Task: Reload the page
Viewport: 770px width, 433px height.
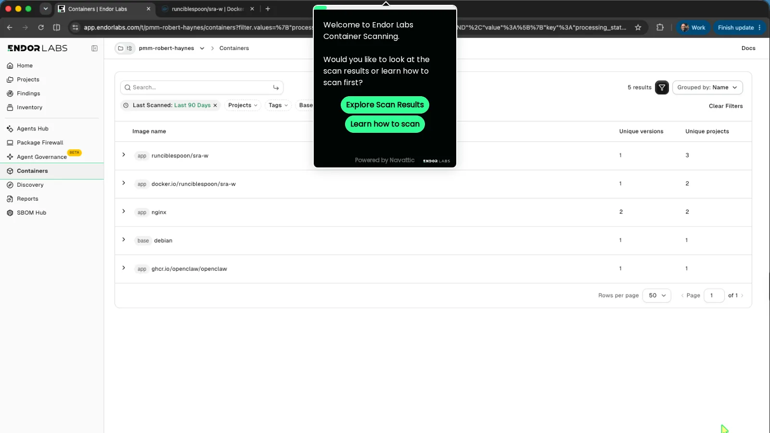Action: click(x=41, y=27)
